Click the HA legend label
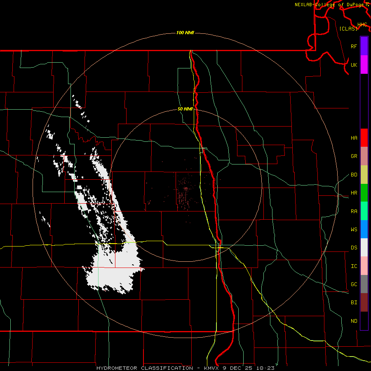Screen dimensions: 371x371 pyautogui.click(x=354, y=138)
